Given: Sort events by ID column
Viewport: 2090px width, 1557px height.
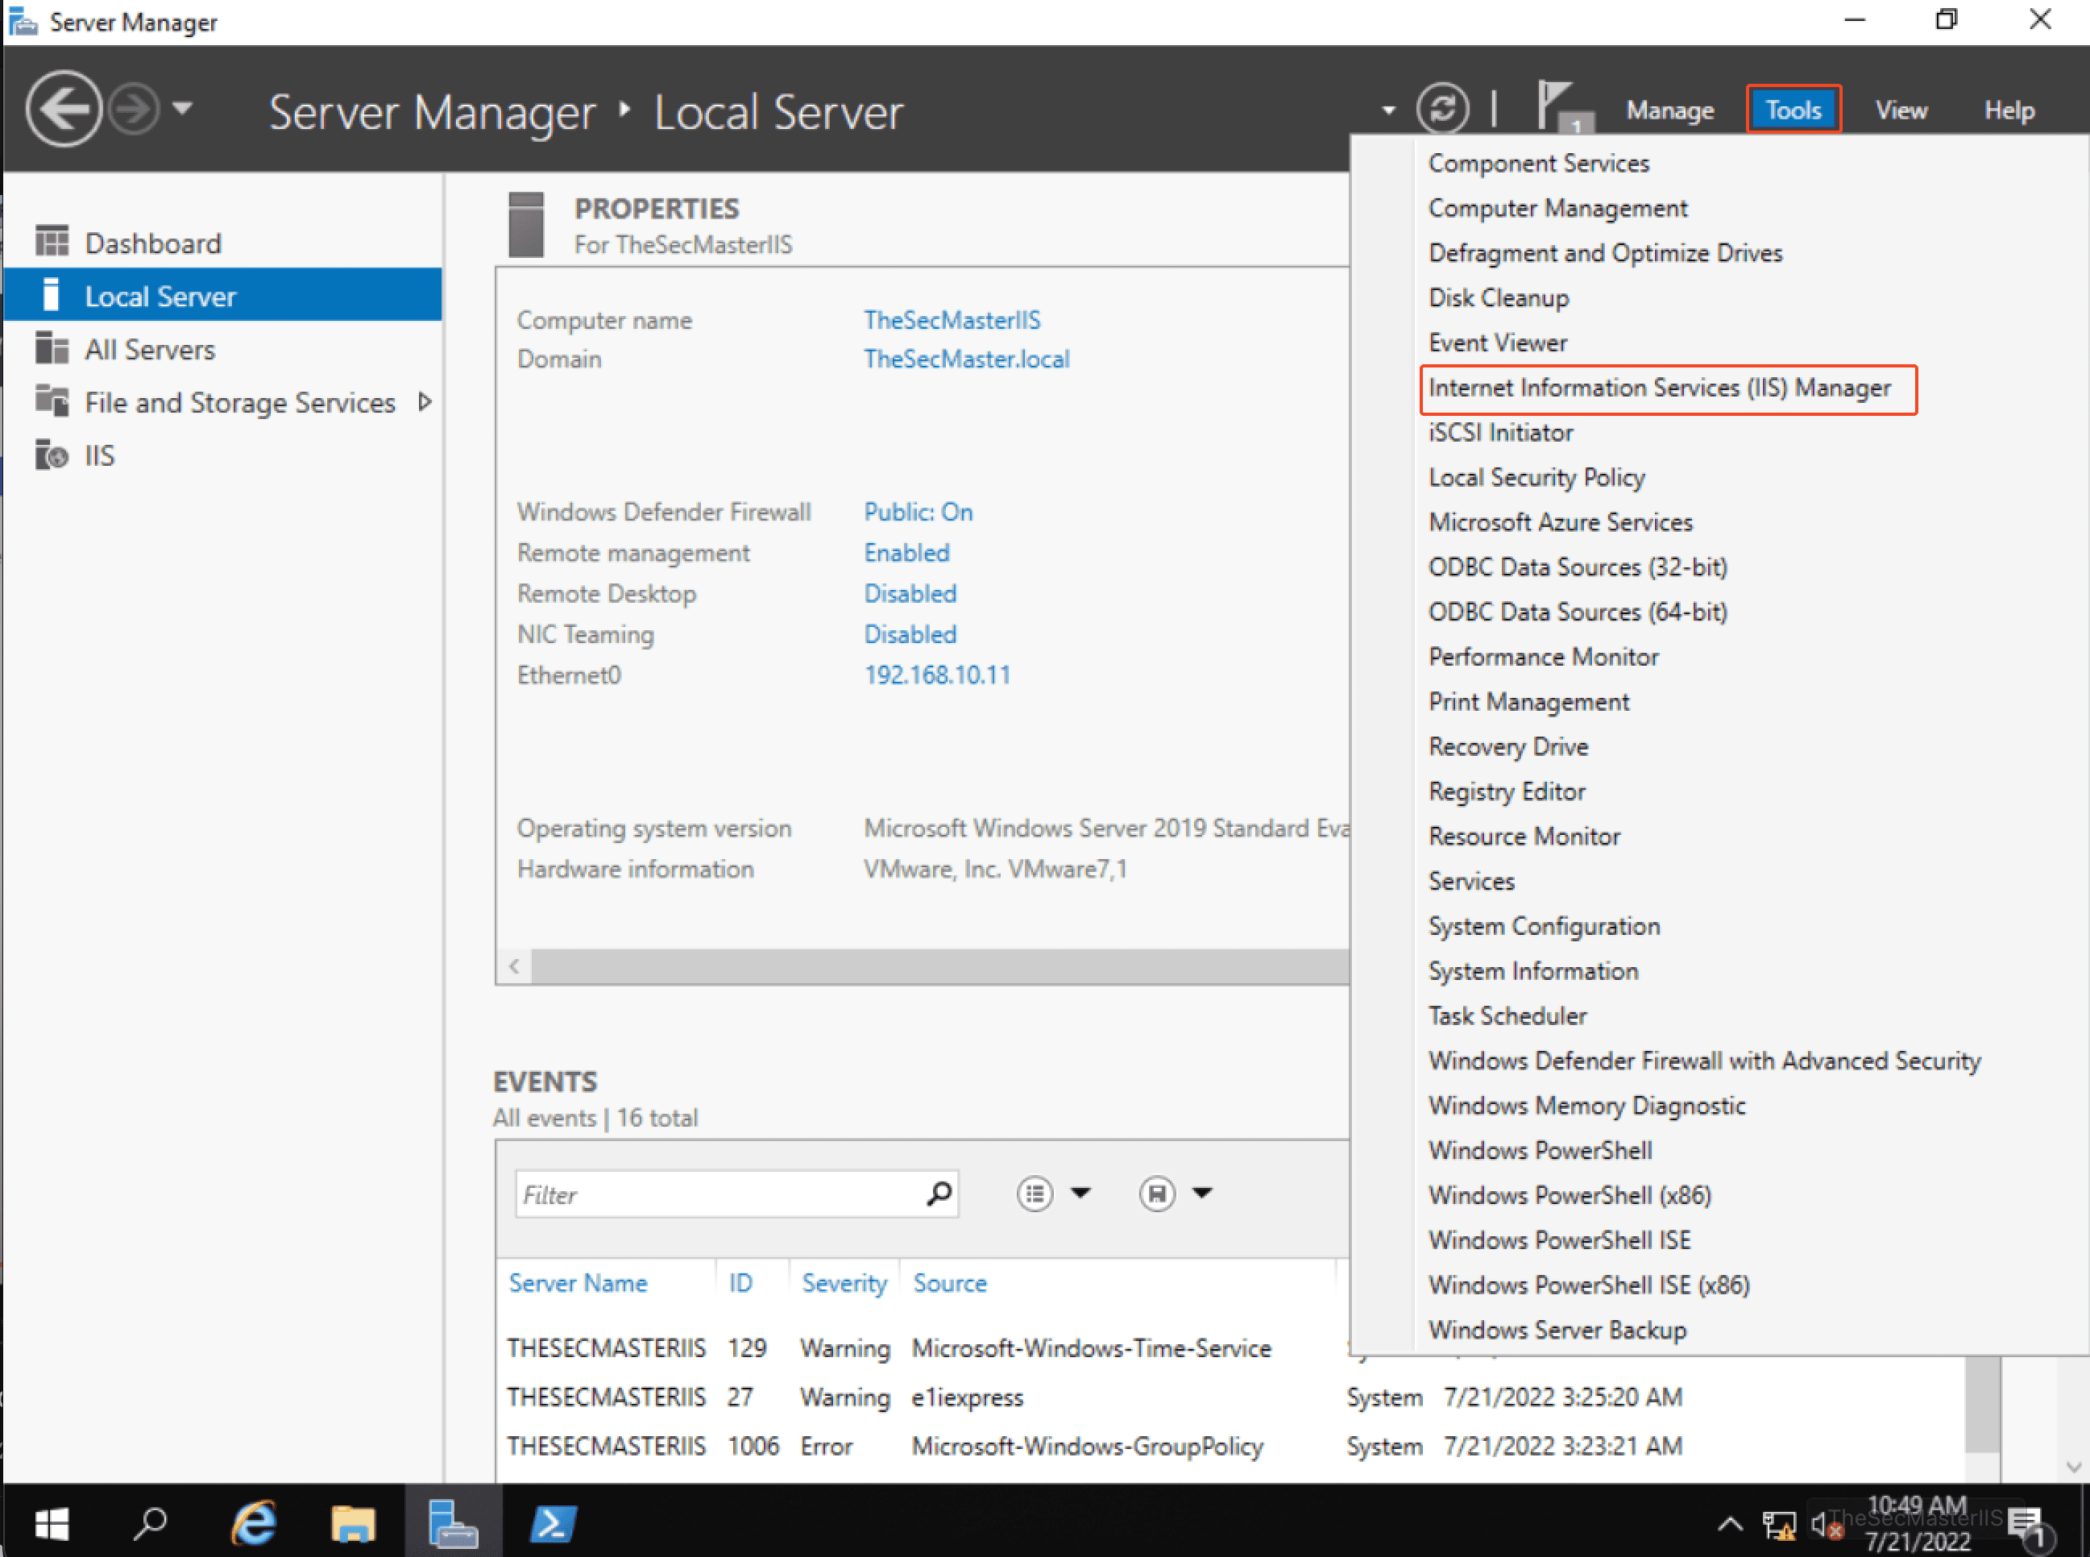Looking at the screenshot, I should pos(740,1283).
